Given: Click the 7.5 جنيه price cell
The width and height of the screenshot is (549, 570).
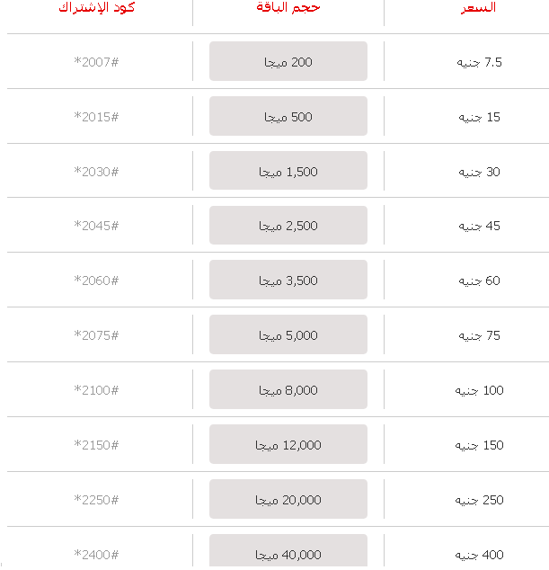Looking at the screenshot, I should [x=481, y=62].
